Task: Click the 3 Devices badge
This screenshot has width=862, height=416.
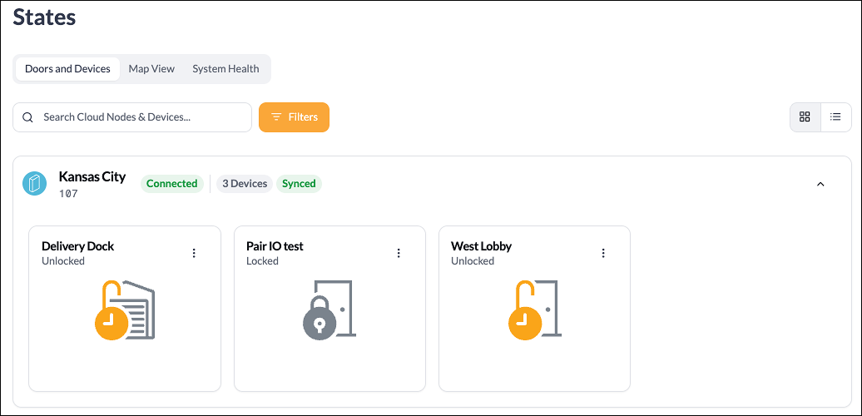Action: 245,184
